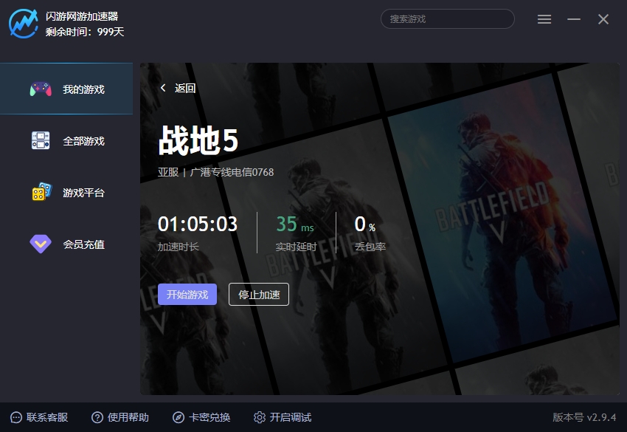
Task: Select the 我的游戏 gamepad icon
Action: [x=39, y=89]
